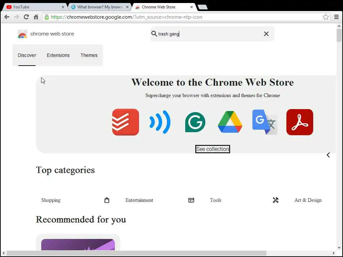Open the Art & Design category
Image resolution: width=343 pixels, height=257 pixels.
tap(308, 200)
